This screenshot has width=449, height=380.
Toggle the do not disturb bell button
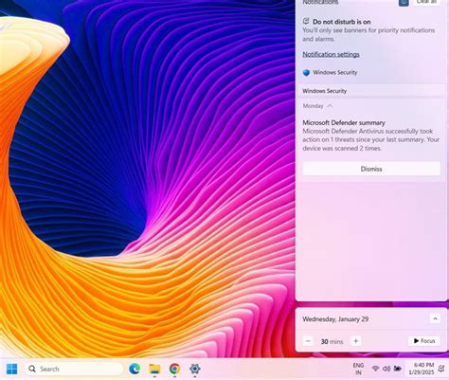click(x=404, y=3)
